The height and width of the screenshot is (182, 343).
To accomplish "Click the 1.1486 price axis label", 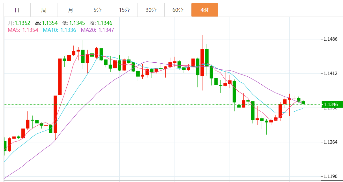I will click(x=331, y=39).
